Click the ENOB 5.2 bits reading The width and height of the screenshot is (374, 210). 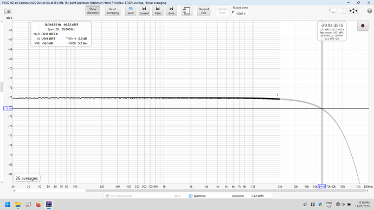coord(78,43)
